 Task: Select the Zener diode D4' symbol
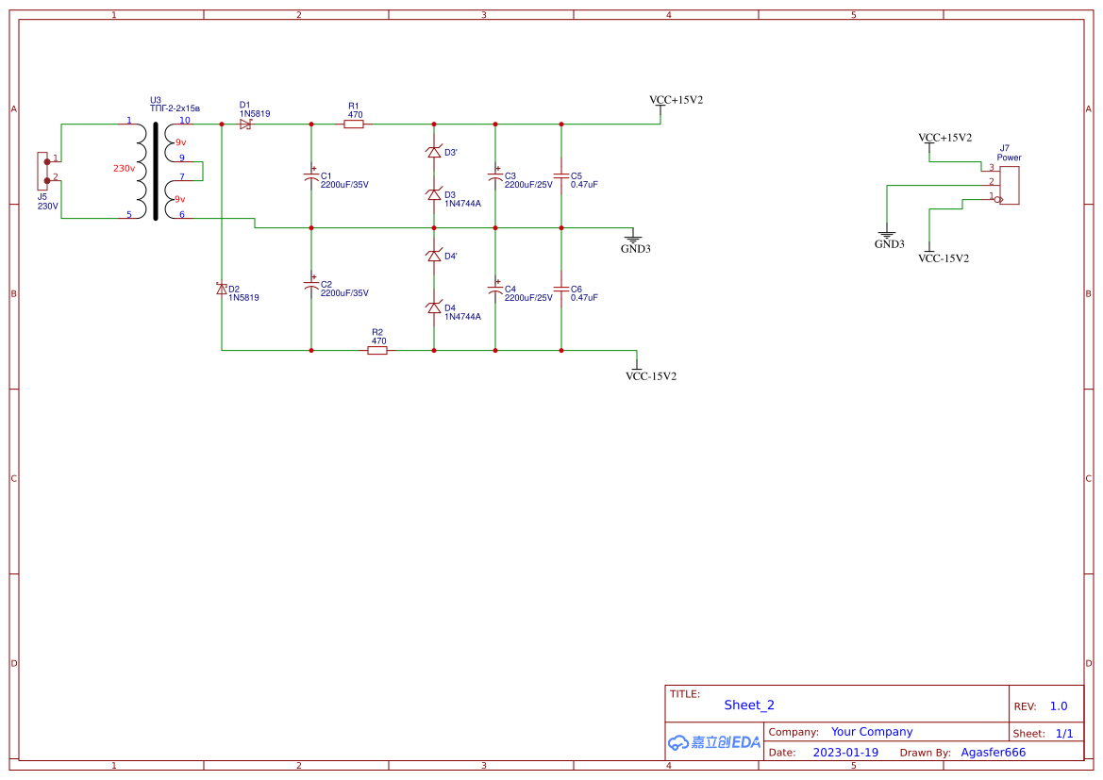[x=434, y=255]
